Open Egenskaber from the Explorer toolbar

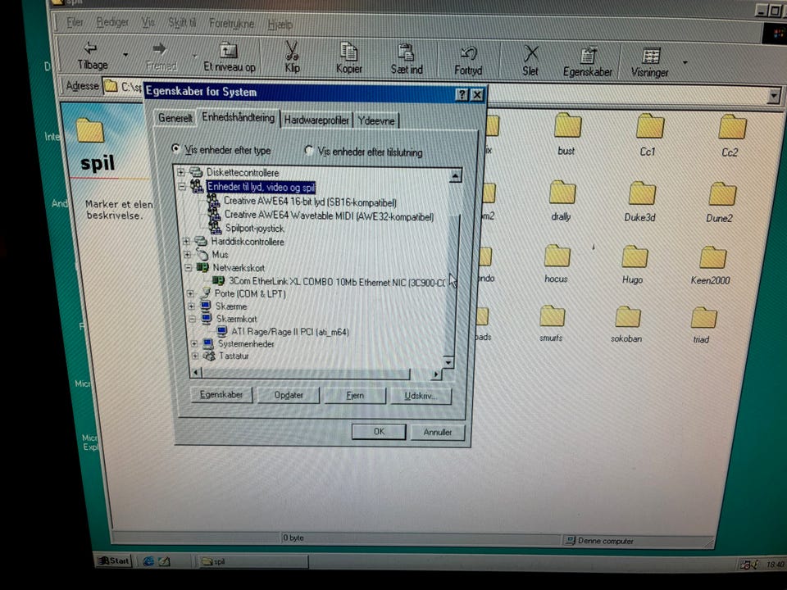coord(587,62)
